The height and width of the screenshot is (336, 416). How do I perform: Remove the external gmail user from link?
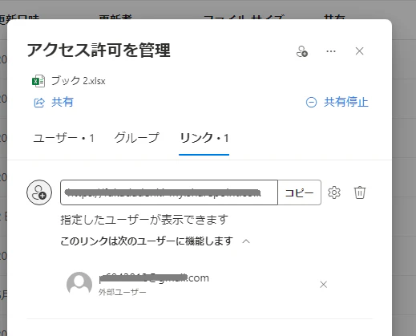323,285
